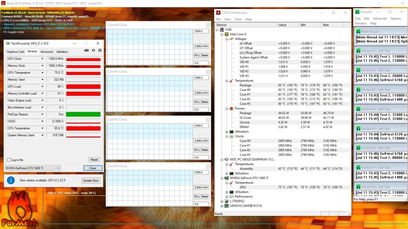The image size is (408, 229).
Task: Click the green PerfCap Reason bar
Action: tap(83, 114)
